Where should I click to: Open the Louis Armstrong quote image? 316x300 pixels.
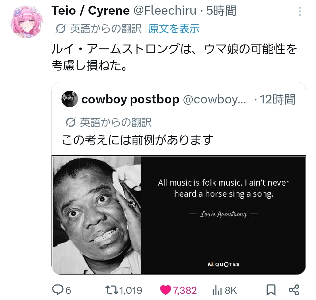(179, 215)
